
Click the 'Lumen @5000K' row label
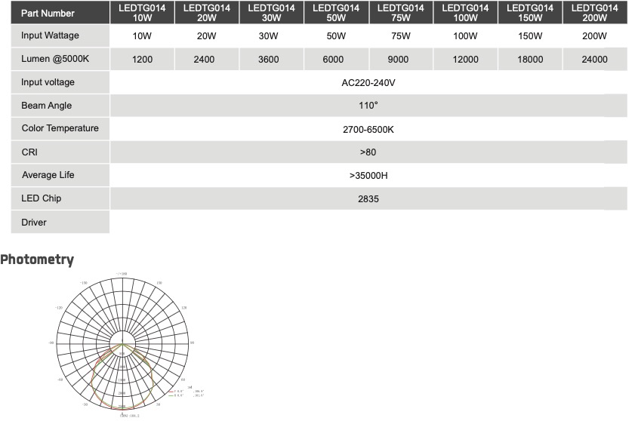click(x=60, y=59)
